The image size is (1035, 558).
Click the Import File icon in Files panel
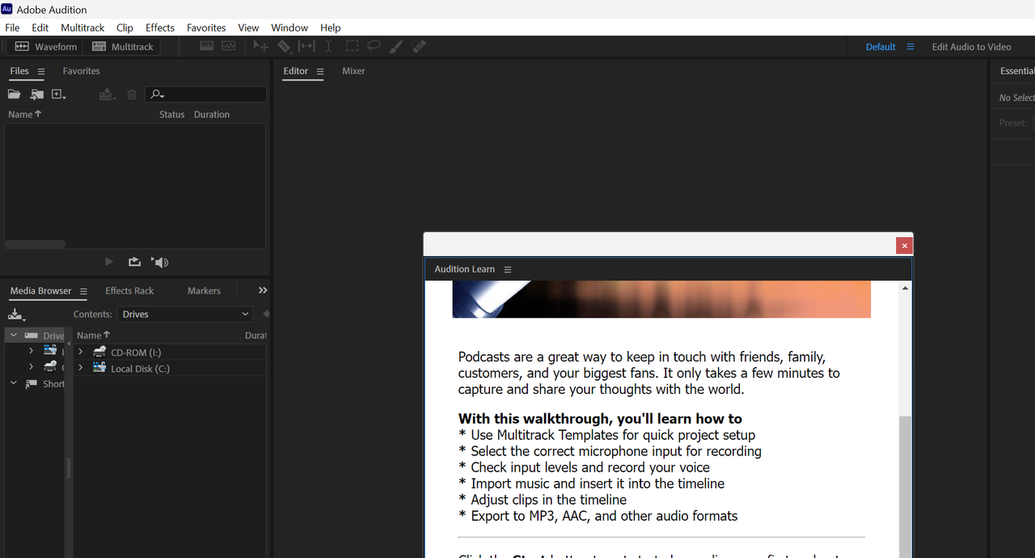(x=37, y=95)
